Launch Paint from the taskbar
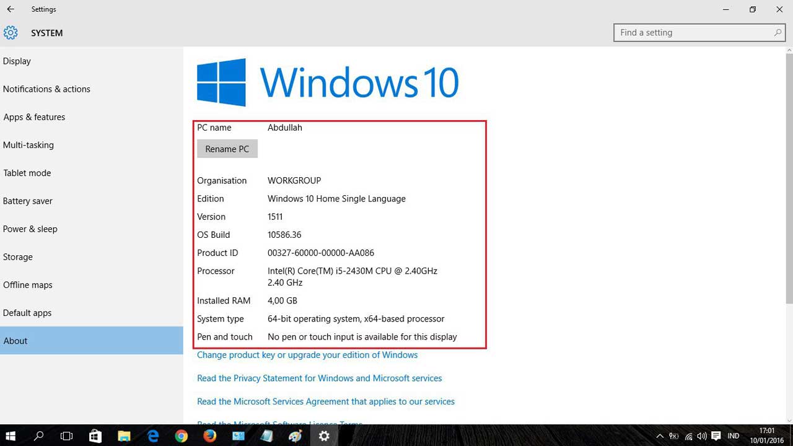This screenshot has height=446, width=793. click(x=296, y=435)
